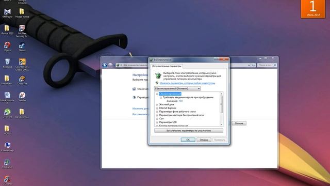This screenshot has width=330, height=186.
Task: Launch the Yandex browser shortcut
Action: [x=22, y=97]
